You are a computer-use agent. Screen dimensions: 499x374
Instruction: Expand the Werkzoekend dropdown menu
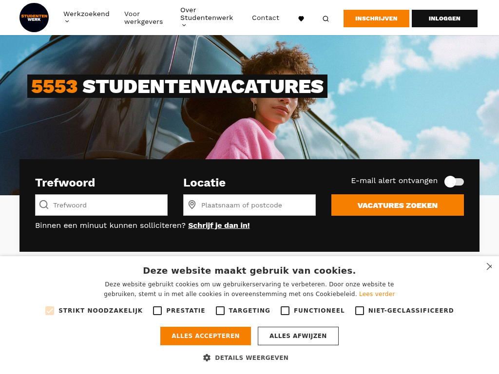[x=86, y=18]
